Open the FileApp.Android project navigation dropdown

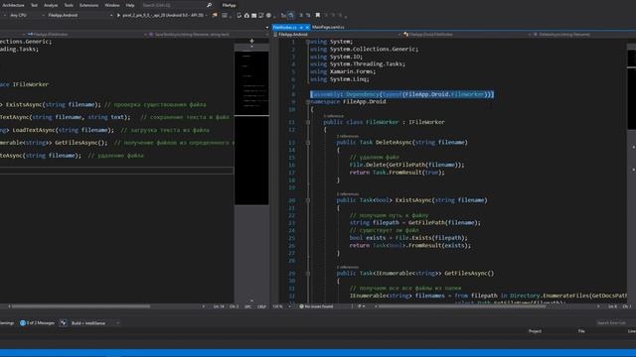337,35
